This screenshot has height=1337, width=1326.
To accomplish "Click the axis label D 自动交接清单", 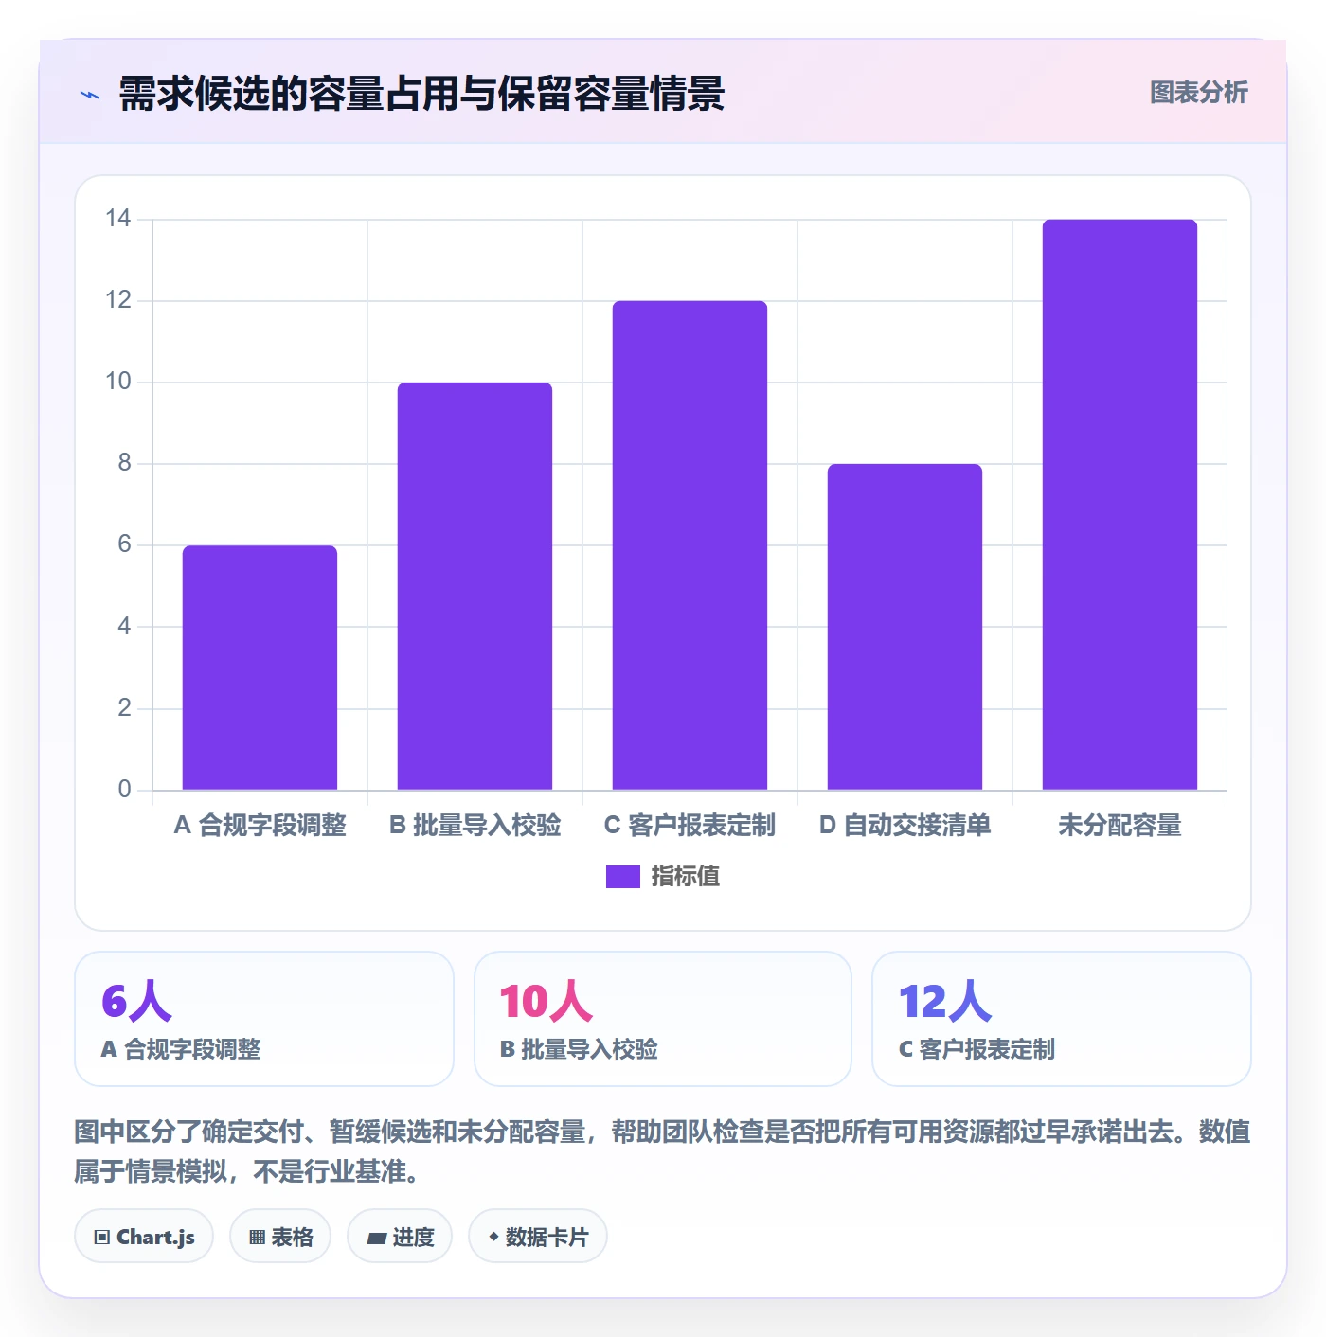I will 905,826.
